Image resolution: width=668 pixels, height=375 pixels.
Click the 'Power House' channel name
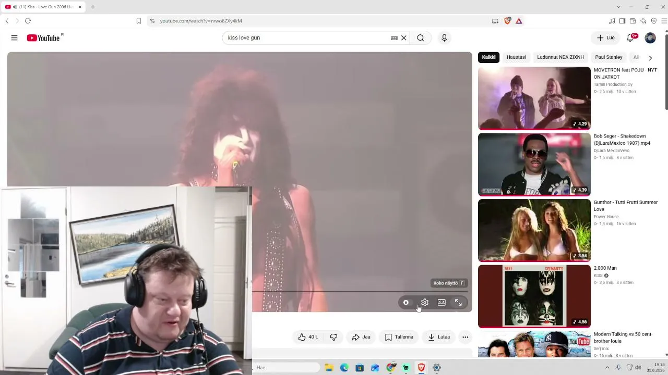pos(606,217)
